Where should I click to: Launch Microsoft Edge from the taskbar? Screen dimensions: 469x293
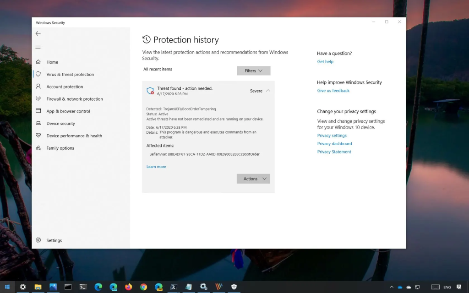(98, 287)
